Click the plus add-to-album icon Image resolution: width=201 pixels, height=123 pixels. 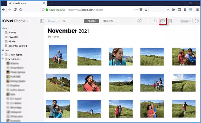[x=147, y=21]
